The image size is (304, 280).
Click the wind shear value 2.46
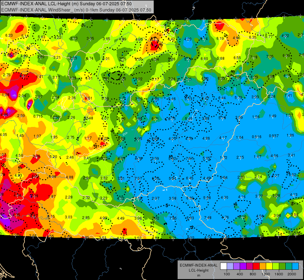click(70, 157)
